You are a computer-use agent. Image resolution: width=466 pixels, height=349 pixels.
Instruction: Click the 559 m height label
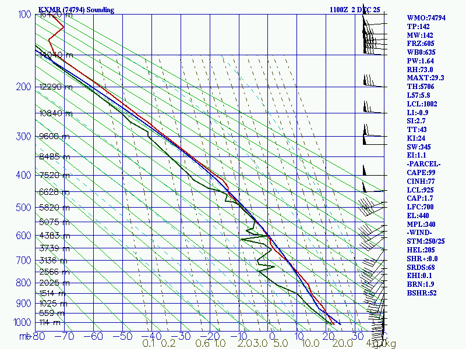[x=52, y=313]
